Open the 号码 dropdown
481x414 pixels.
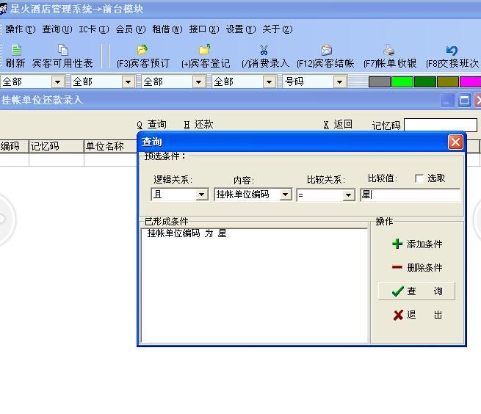pyautogui.click(x=339, y=82)
